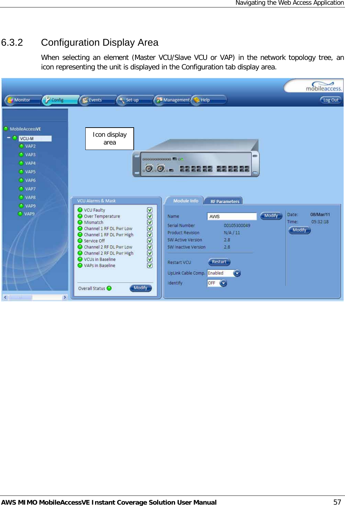The image size is (345, 506).
Task: Select MobileAccessVE root in tree
Action: [x=25, y=129]
